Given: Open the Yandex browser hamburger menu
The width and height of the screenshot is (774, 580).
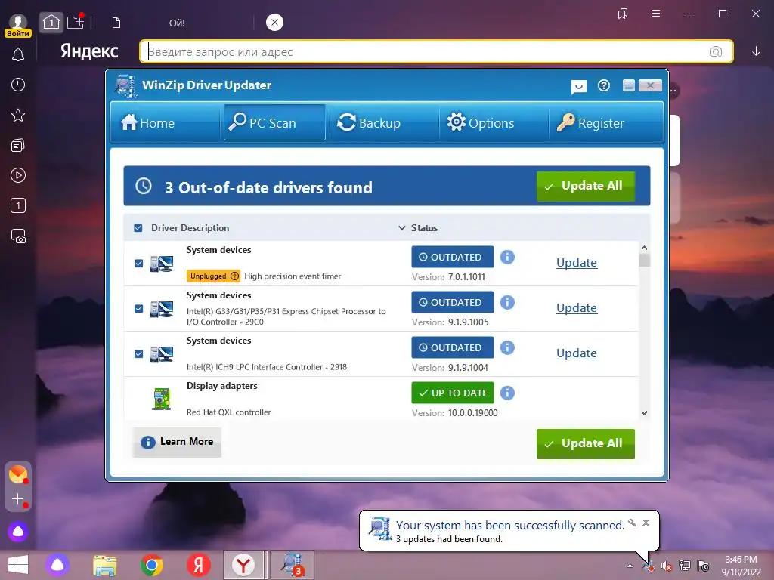Looking at the screenshot, I should pos(656,14).
